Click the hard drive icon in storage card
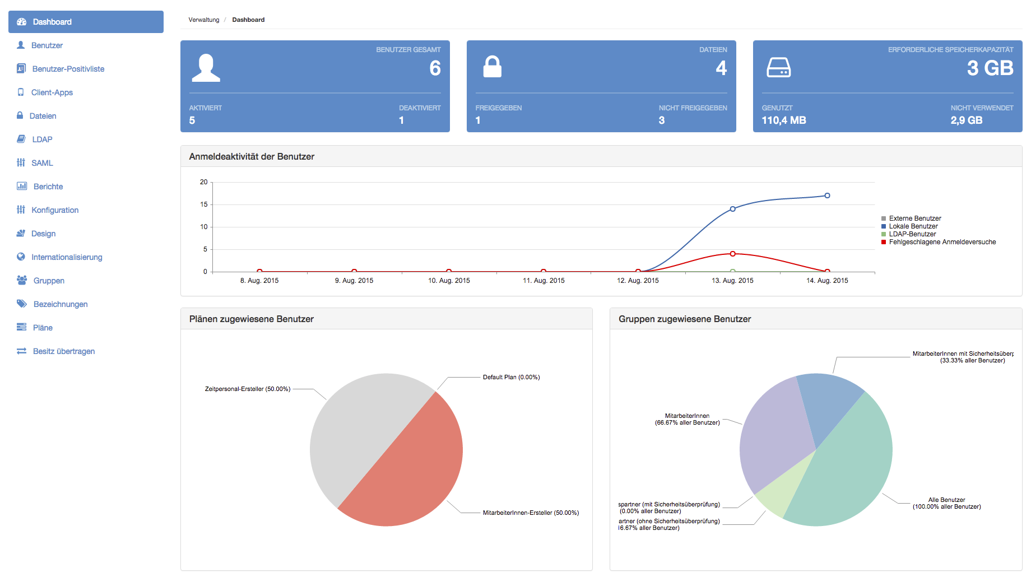The width and height of the screenshot is (1031, 577). (x=779, y=67)
